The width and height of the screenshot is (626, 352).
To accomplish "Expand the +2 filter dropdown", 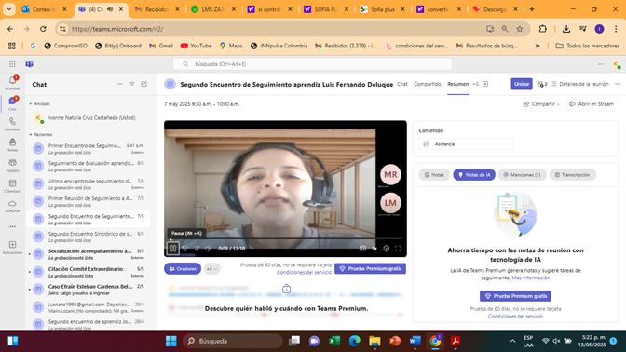I will click(211, 268).
